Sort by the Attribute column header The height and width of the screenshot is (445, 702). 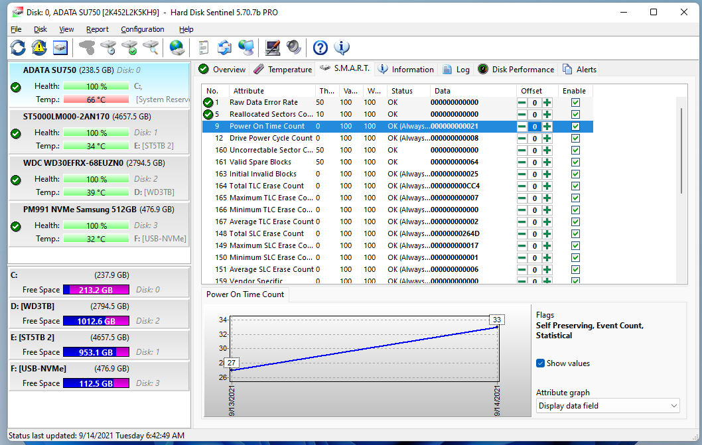pos(273,91)
